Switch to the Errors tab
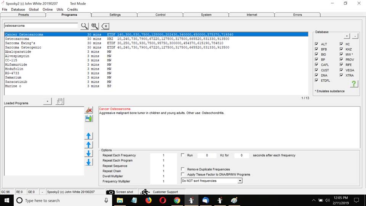This screenshot has height=206, width=366. pyautogui.click(x=297, y=15)
